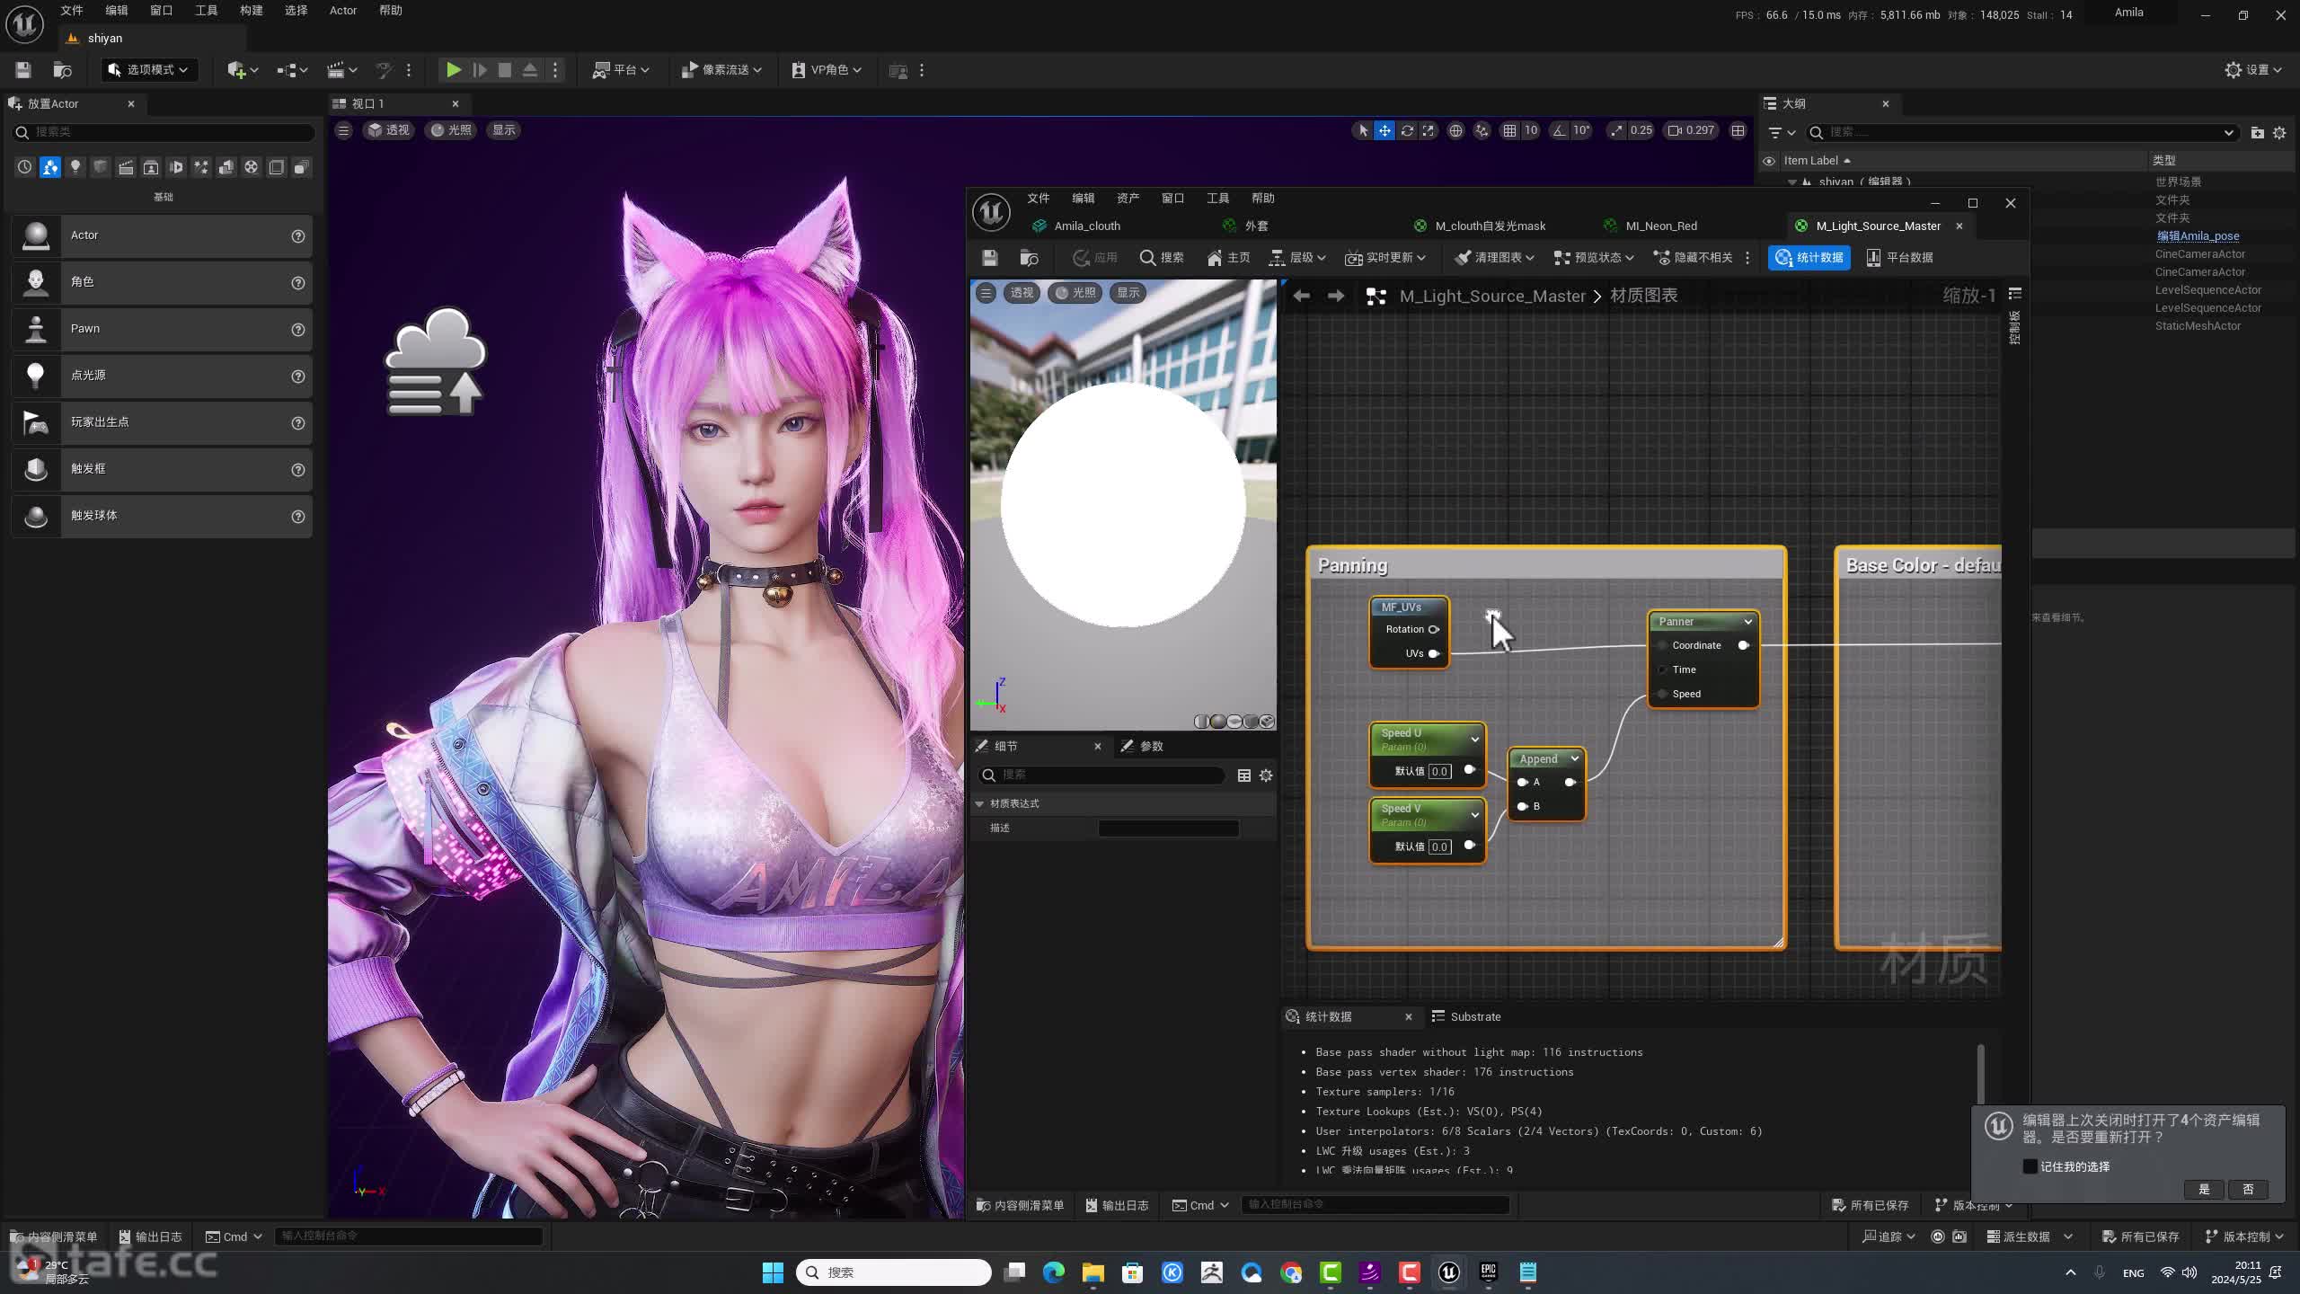Image resolution: width=2300 pixels, height=1294 pixels.
Task: Click the 编辑Amila_pose link in outliner
Action: click(2198, 236)
